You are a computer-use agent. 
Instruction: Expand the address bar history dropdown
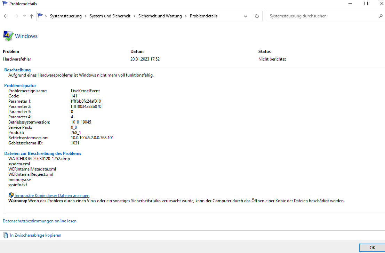246,16
